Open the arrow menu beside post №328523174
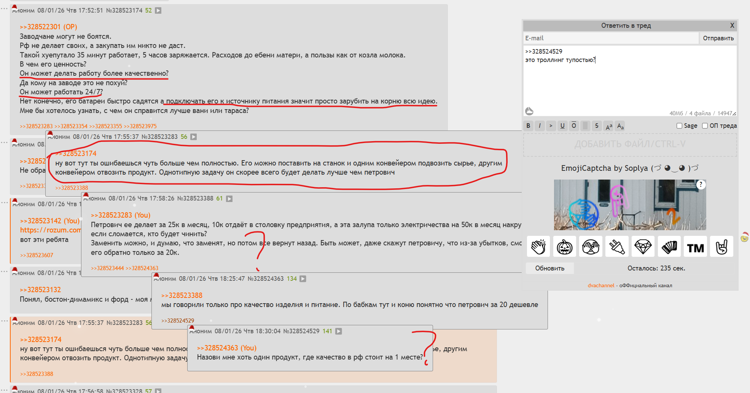 point(158,11)
